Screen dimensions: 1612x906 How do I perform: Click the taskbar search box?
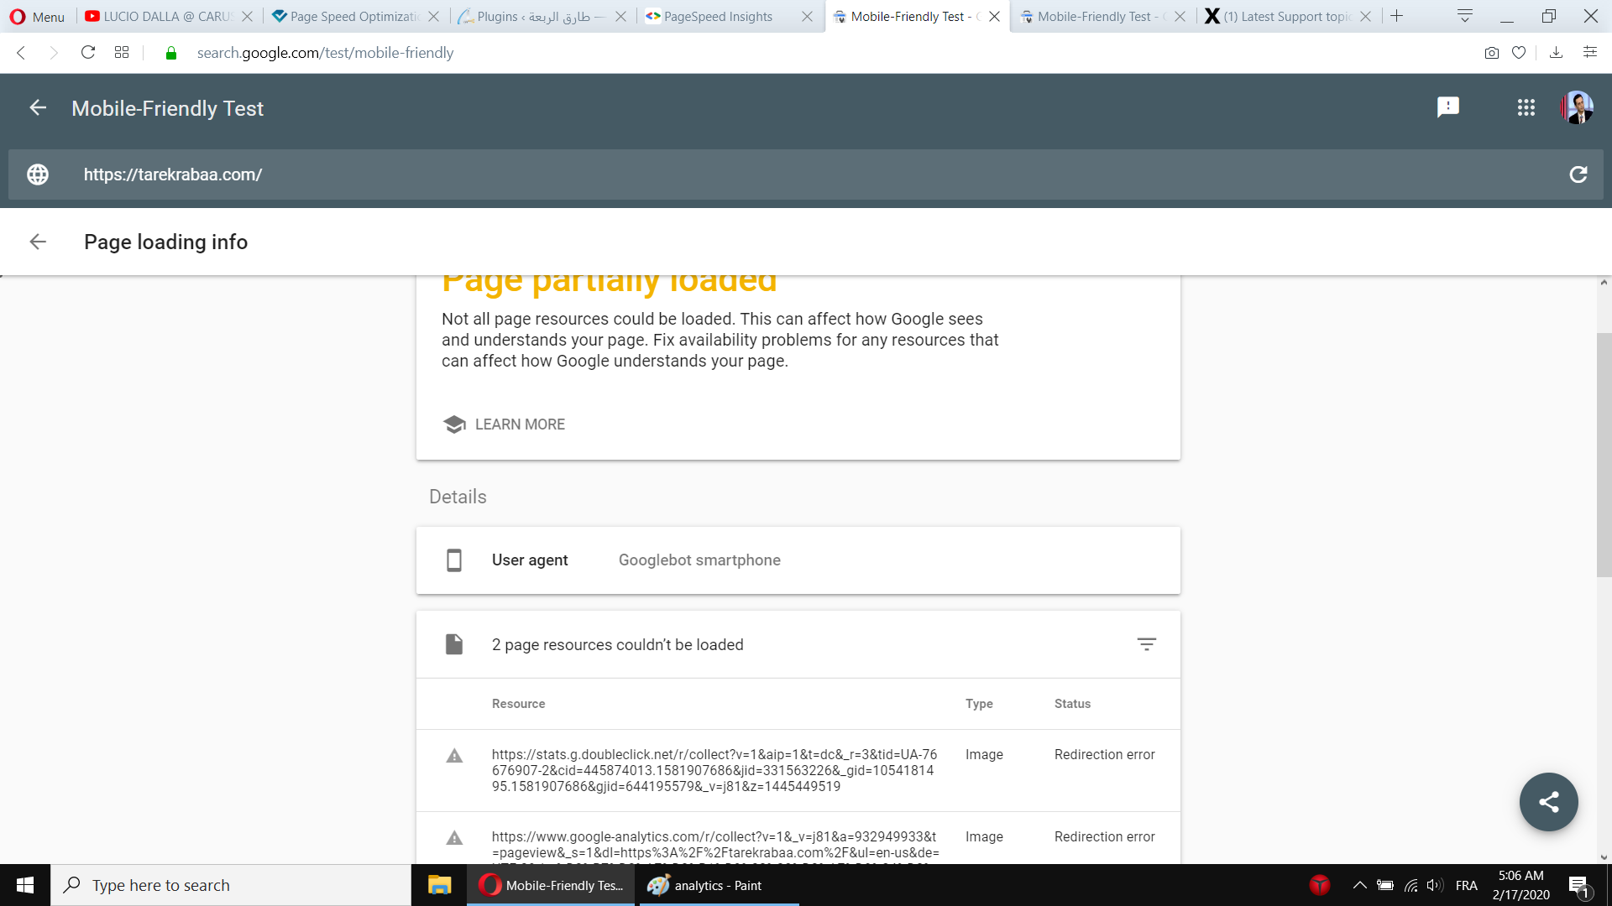[x=231, y=885]
